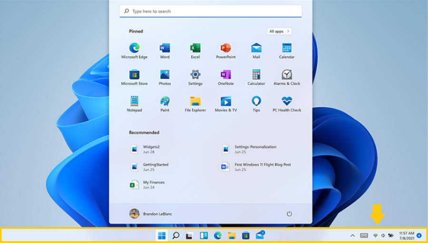
Task: Open the Brandon LeBlanc user account
Action: coord(151,214)
